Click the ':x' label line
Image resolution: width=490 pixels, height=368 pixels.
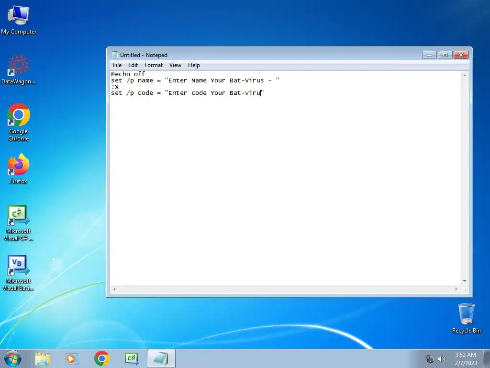pyautogui.click(x=115, y=87)
